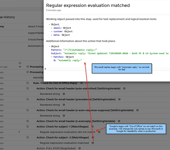The image size is (170, 150).
Task: Open info icon for 'Check for Out of Office Reply' rule
Action: (82, 83)
